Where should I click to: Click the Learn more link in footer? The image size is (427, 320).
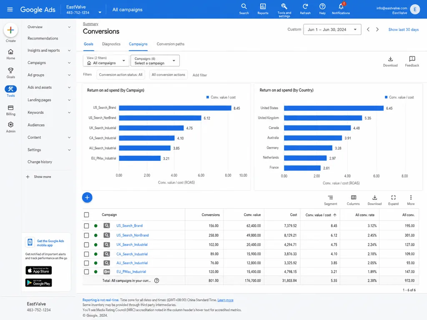(225, 300)
